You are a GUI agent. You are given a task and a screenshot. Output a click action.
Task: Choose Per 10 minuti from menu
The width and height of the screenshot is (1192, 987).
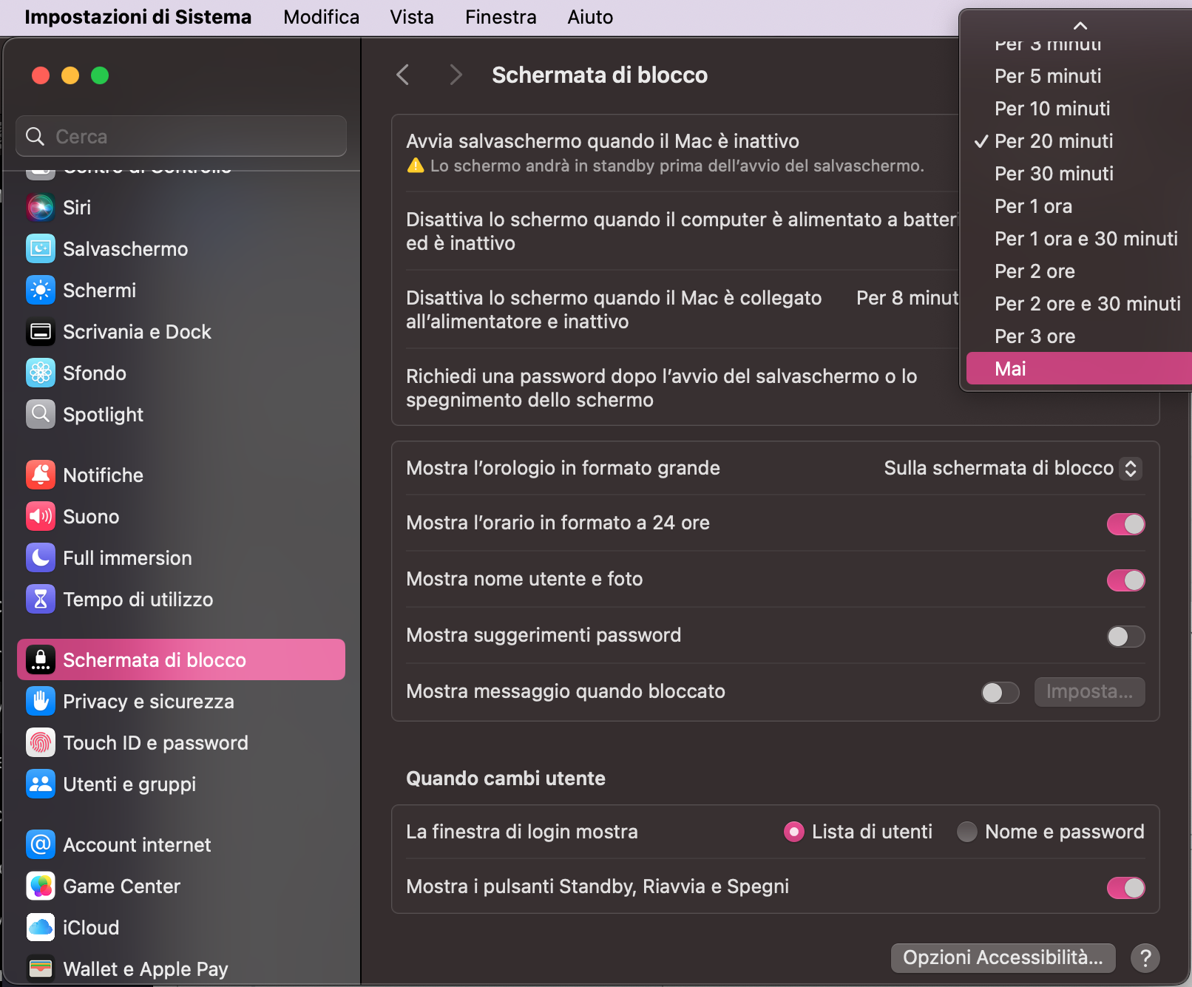point(1079,109)
